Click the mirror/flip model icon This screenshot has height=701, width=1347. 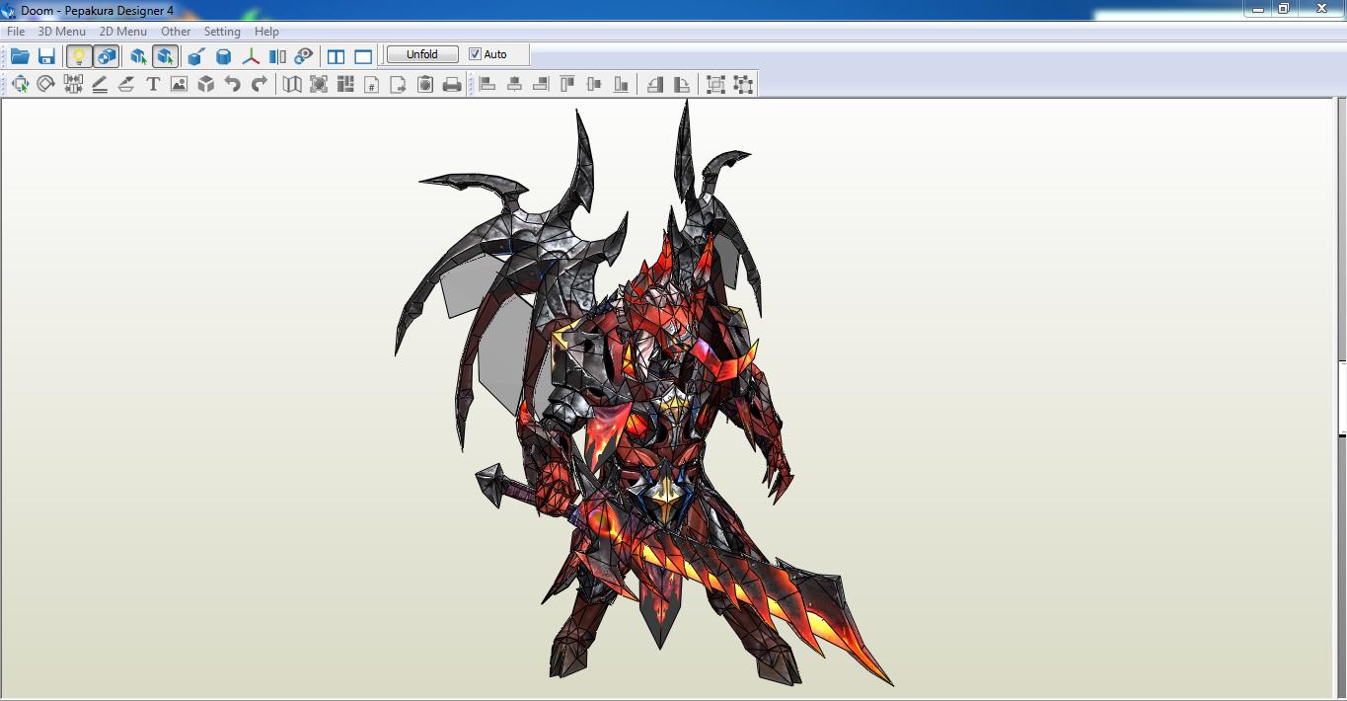tap(277, 56)
